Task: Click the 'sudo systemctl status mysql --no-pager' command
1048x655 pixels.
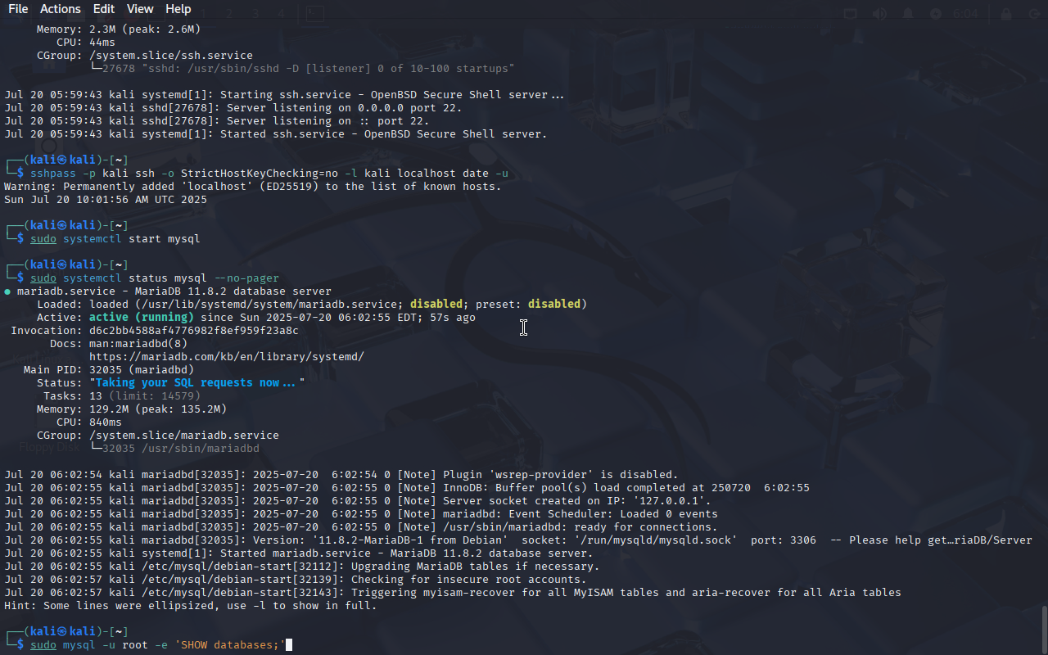Action: point(155,278)
